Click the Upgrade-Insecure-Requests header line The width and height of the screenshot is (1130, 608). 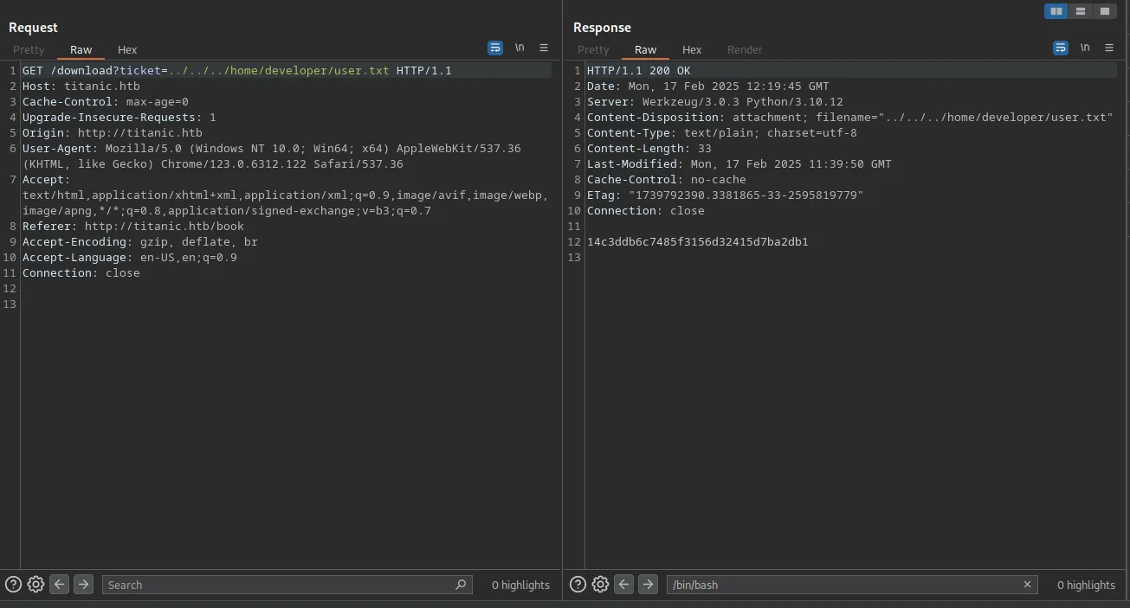click(119, 118)
